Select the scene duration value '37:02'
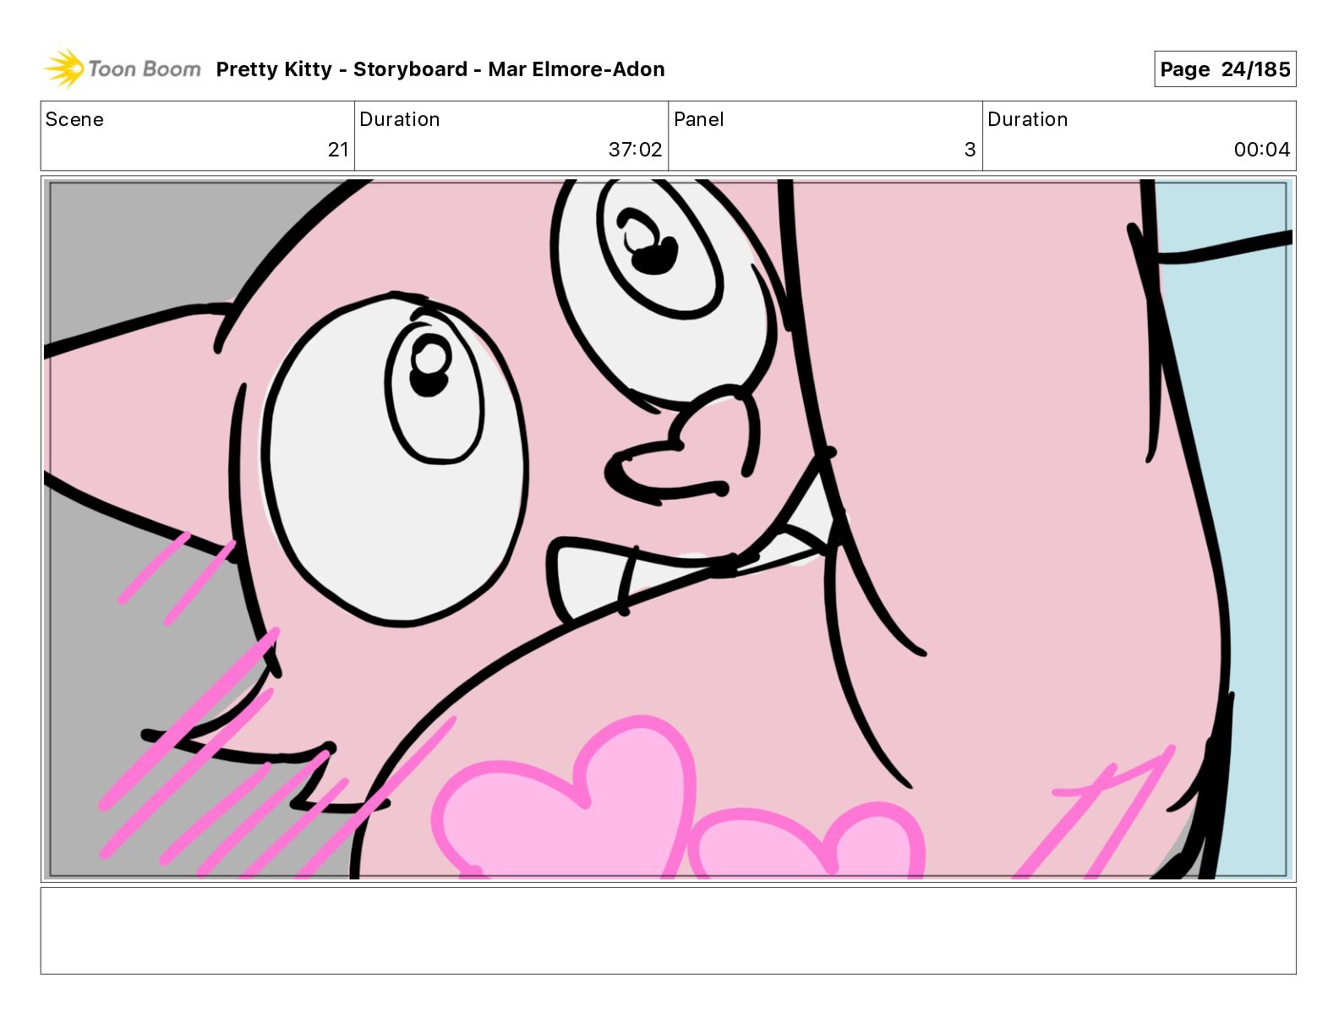The height and width of the screenshot is (1035, 1339). click(635, 150)
